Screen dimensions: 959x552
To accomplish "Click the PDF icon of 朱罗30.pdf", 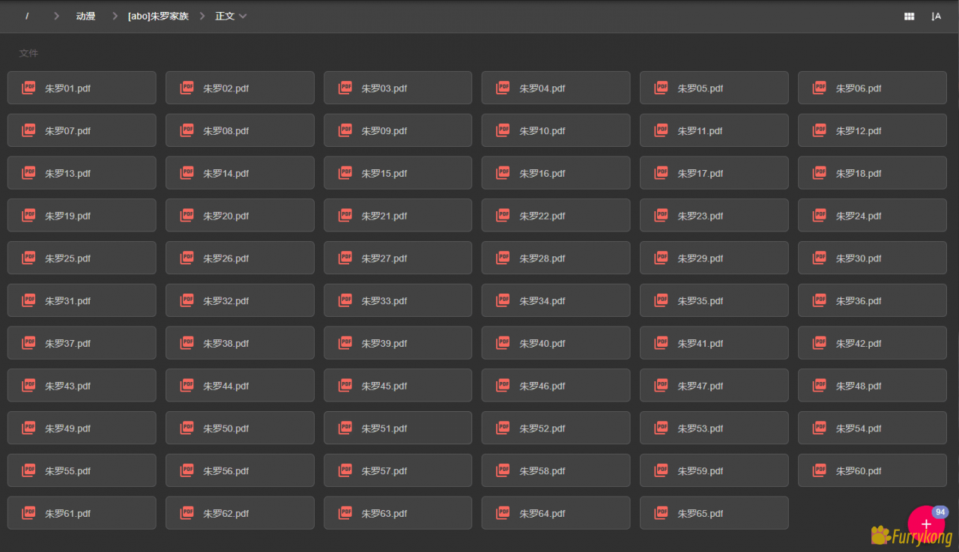I will tap(820, 258).
